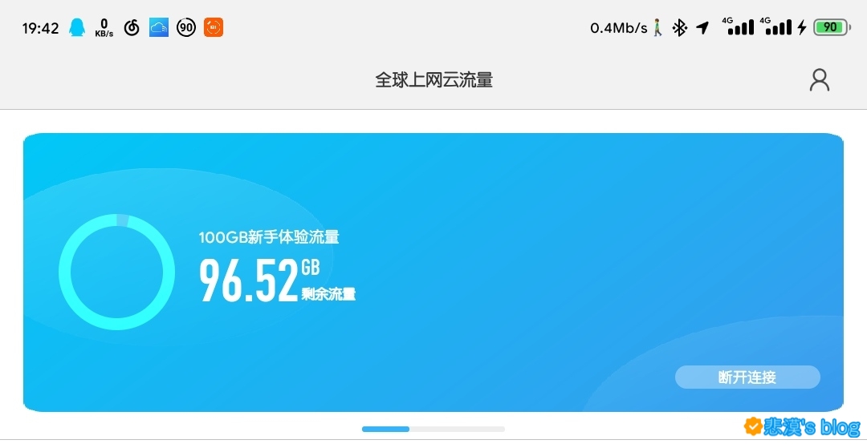Screen dimensions: 867x444
Task: Tap the blue cloud Wi-Fi app icon
Action: (159, 27)
